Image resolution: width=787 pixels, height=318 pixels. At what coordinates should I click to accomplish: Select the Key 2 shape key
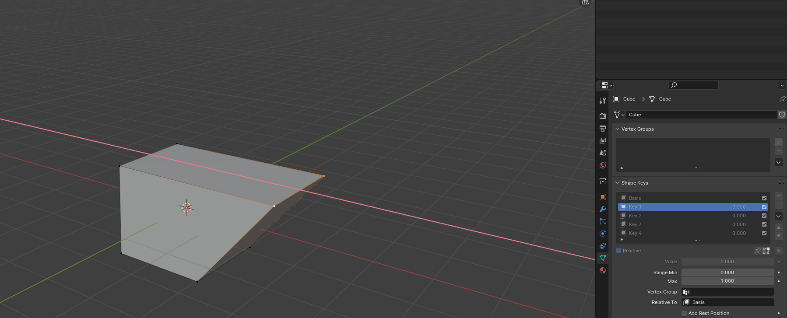click(x=693, y=216)
